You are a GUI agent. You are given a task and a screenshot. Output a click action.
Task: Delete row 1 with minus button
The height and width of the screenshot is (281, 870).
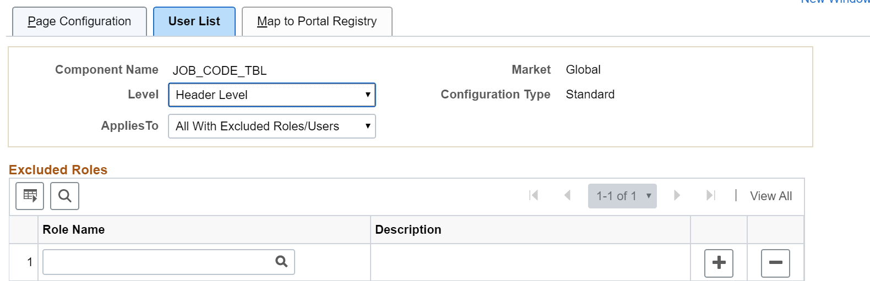(775, 263)
